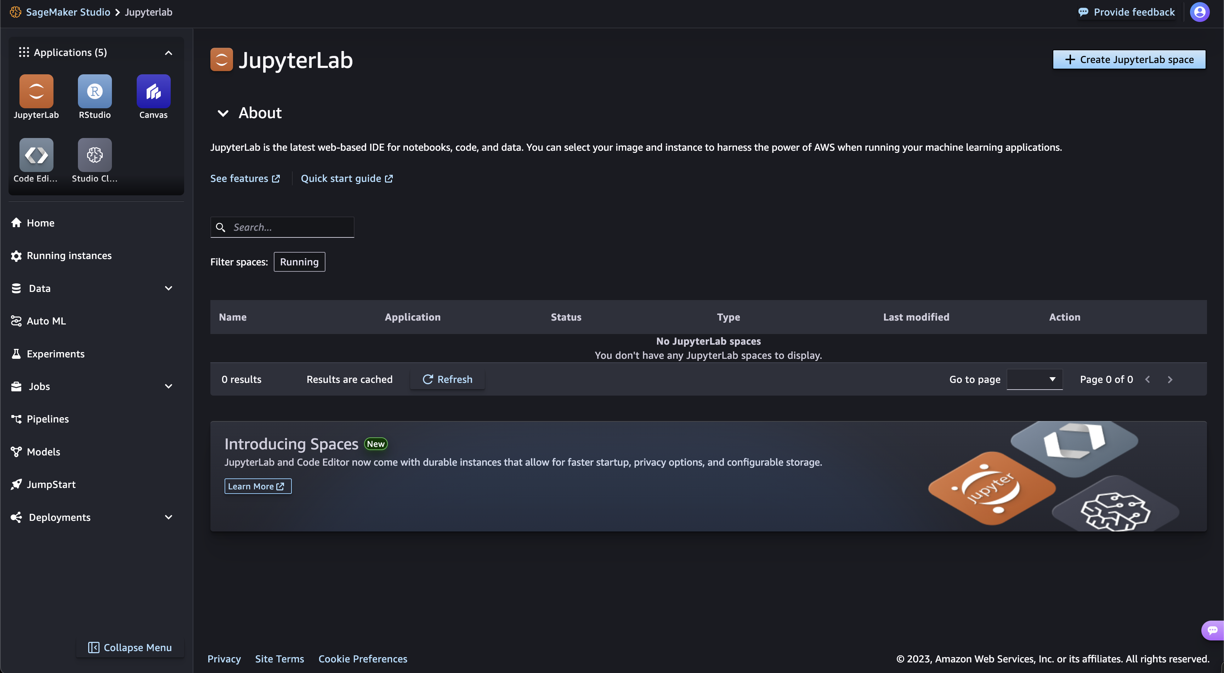Toggle the Running filter for spaces
The height and width of the screenshot is (673, 1224).
(x=299, y=262)
